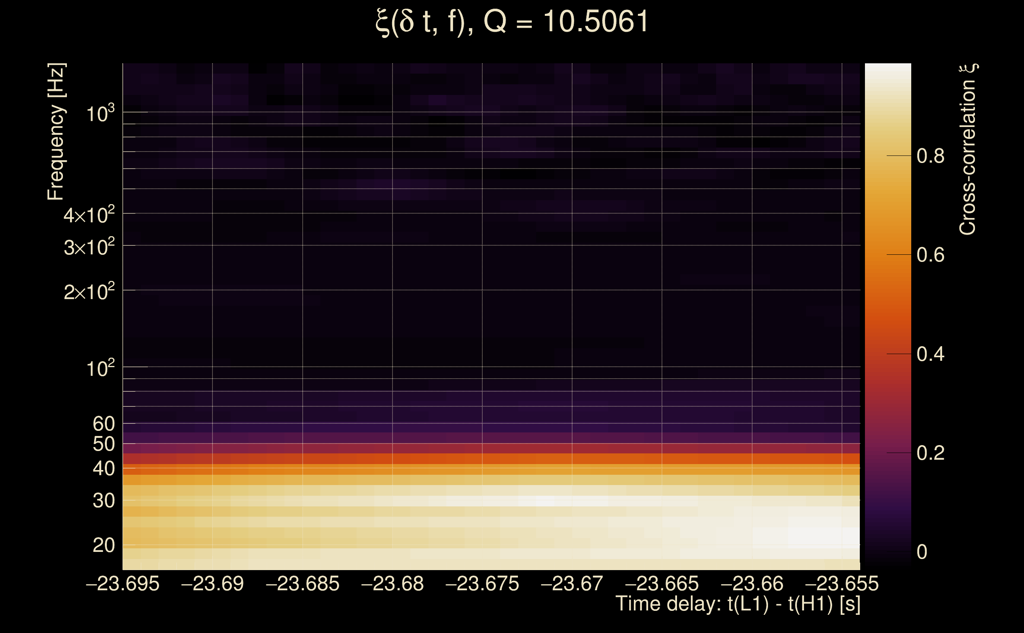Click the 0 colorbar tick label
This screenshot has width=1024, height=633.
coord(922,552)
